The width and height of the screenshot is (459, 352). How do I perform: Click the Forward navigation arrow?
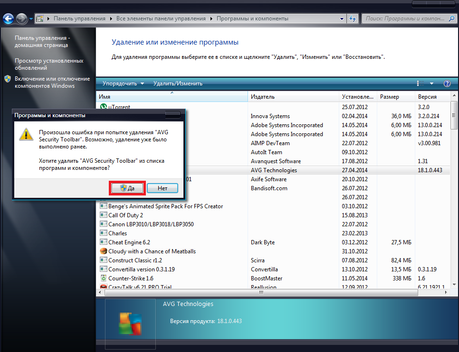[x=21, y=19]
